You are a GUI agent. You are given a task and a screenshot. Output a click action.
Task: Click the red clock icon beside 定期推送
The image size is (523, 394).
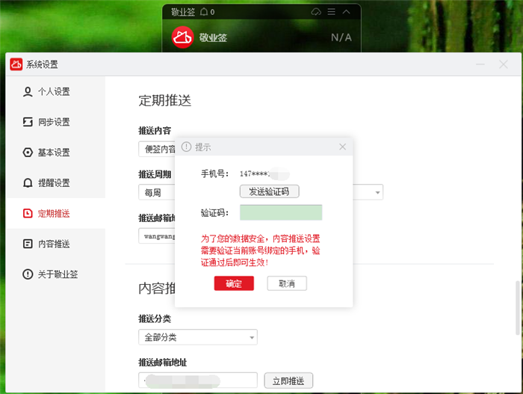[x=28, y=213]
